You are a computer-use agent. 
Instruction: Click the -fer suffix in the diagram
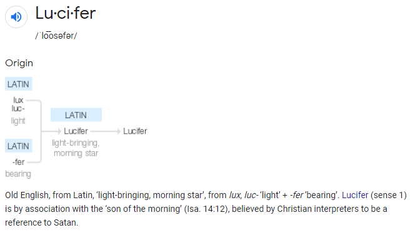coord(19,162)
